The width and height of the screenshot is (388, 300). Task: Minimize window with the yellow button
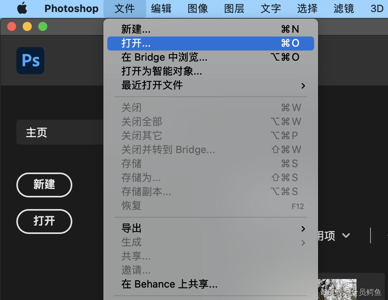(27, 26)
